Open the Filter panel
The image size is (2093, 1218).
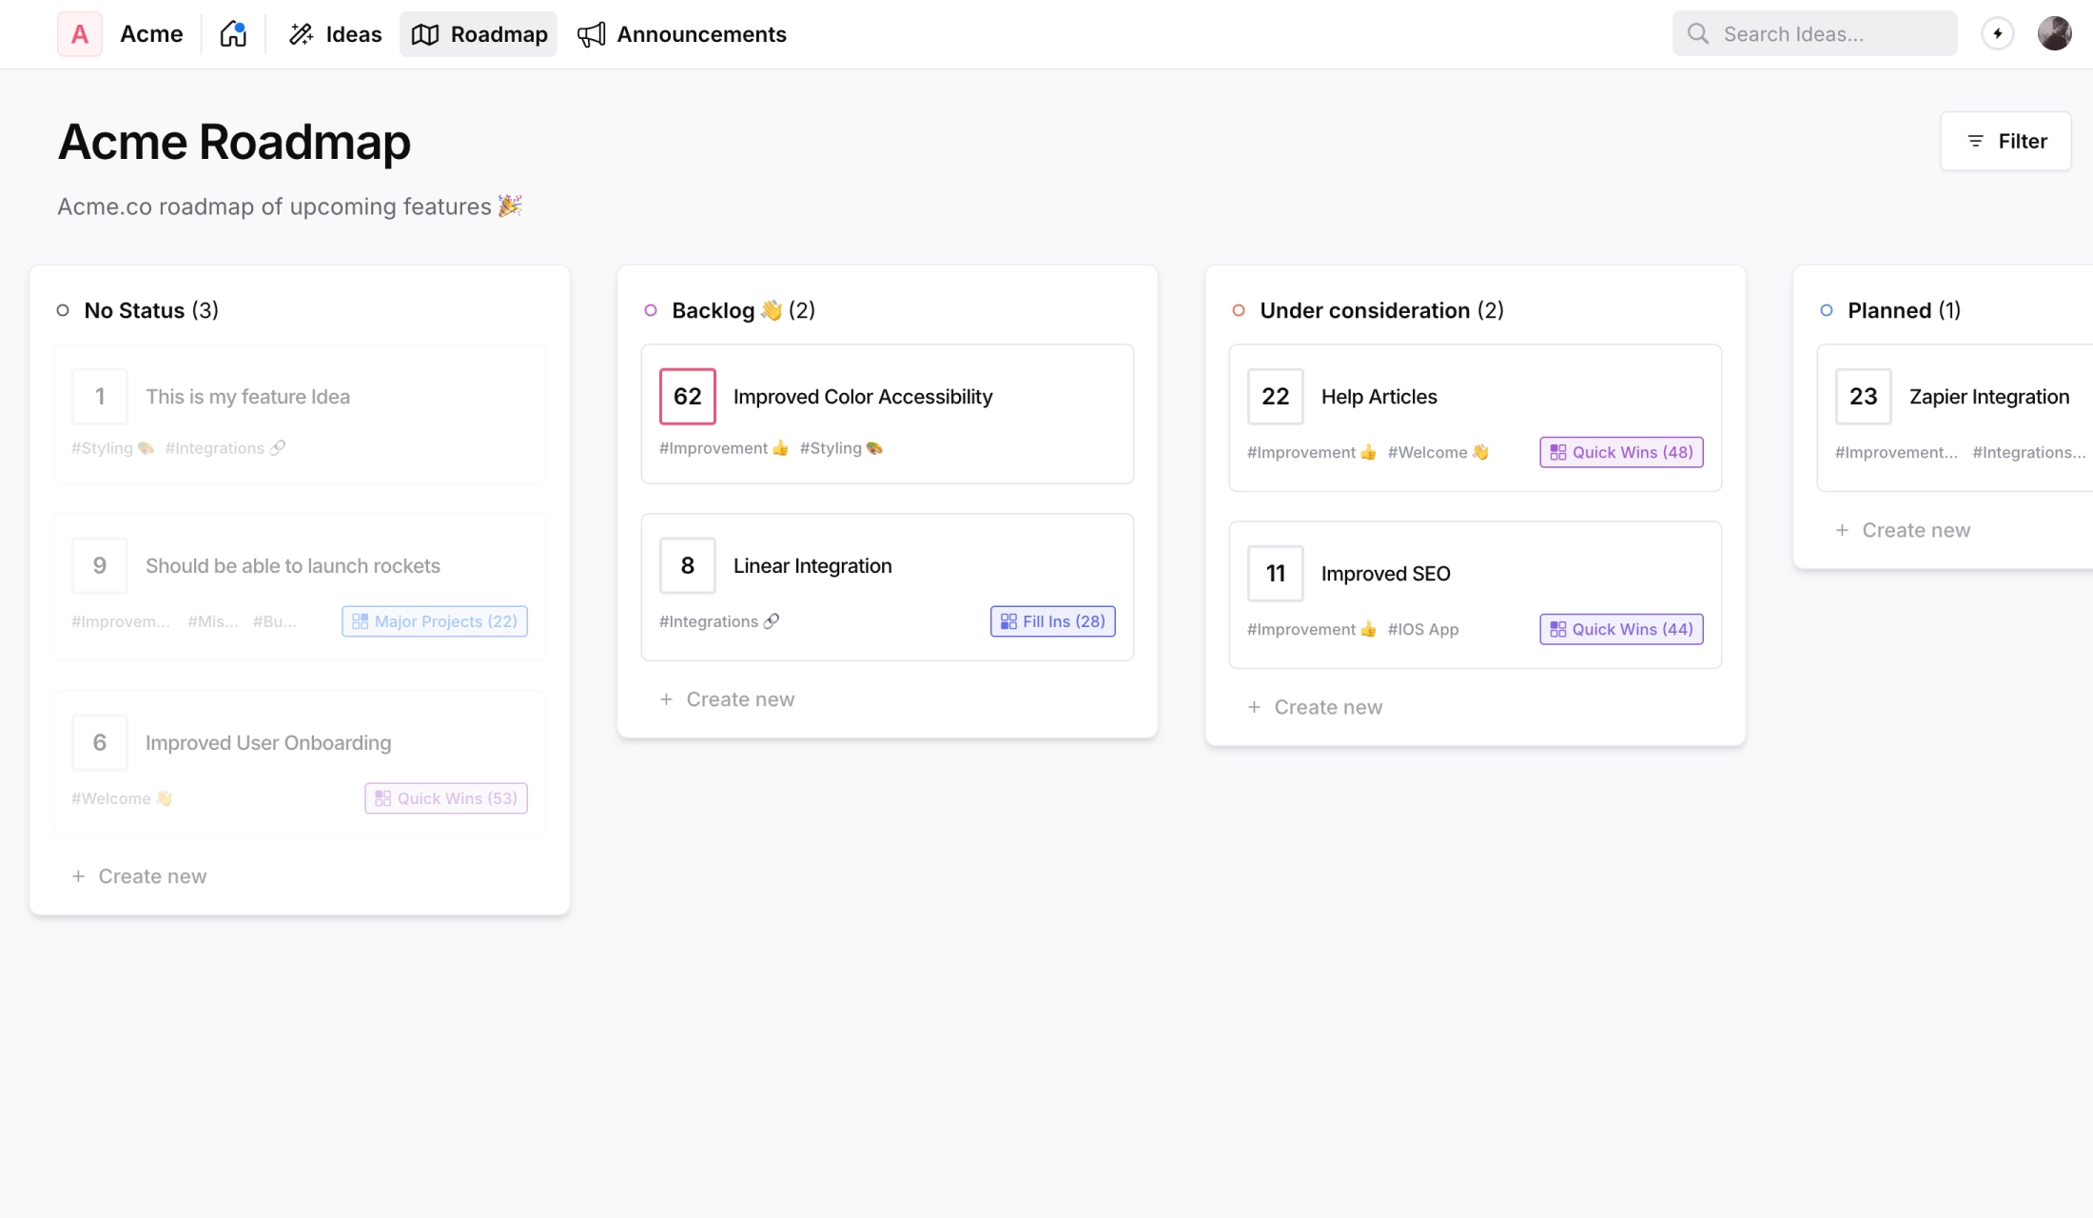tap(2005, 141)
